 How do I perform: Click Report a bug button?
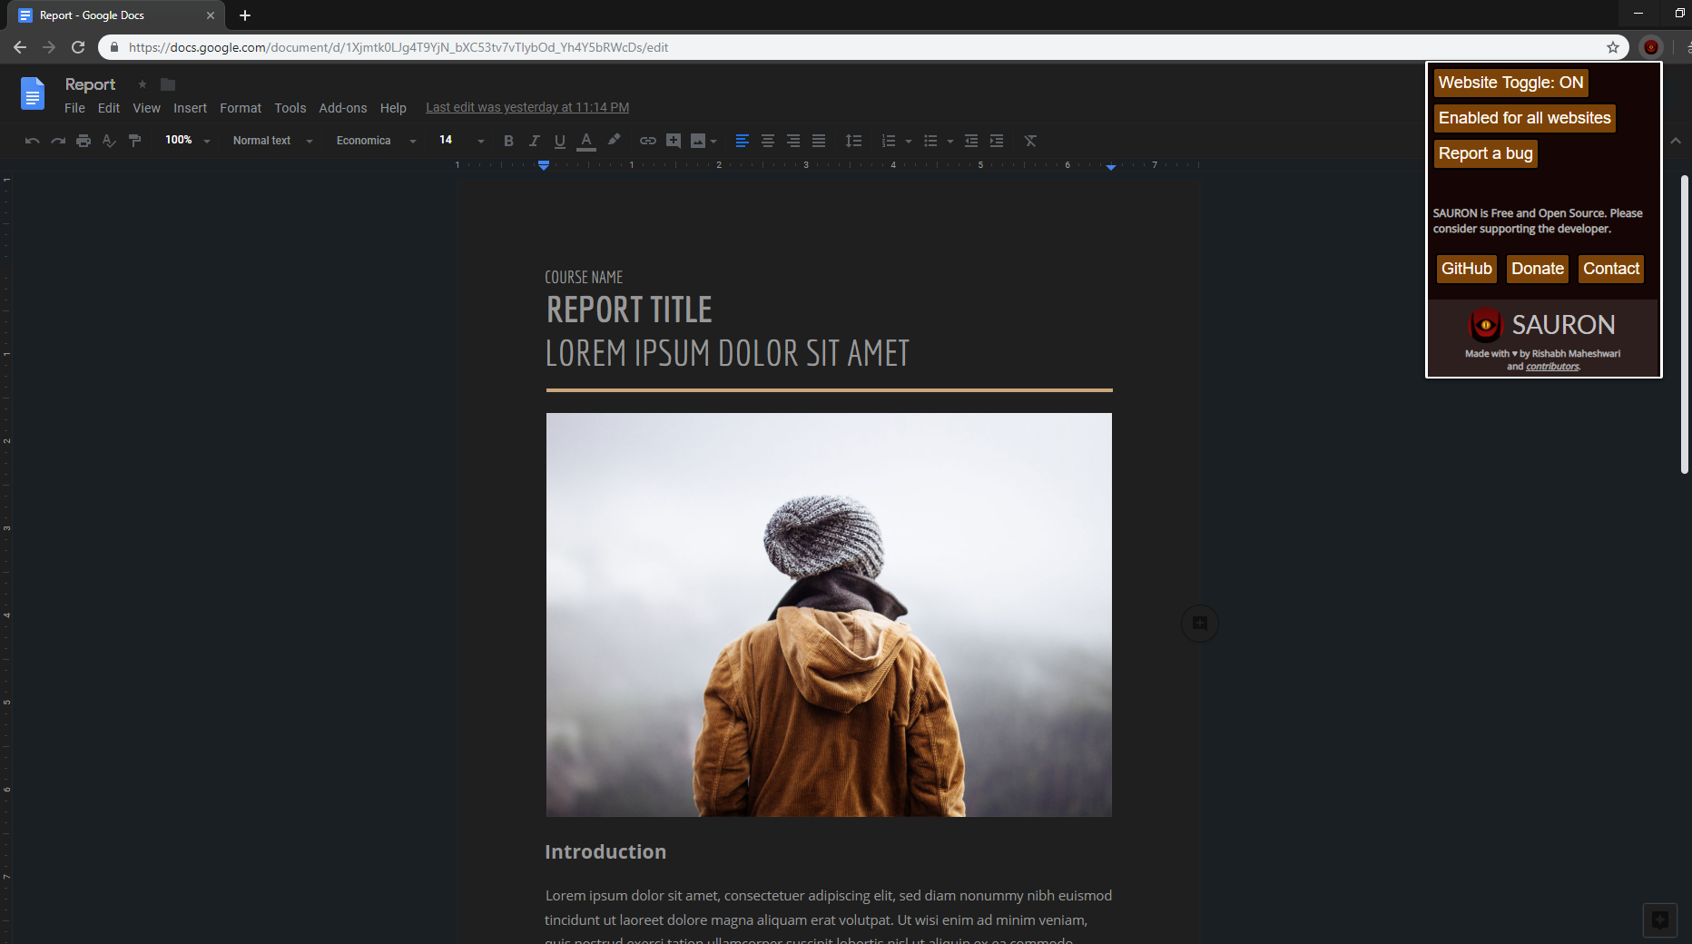click(x=1485, y=153)
